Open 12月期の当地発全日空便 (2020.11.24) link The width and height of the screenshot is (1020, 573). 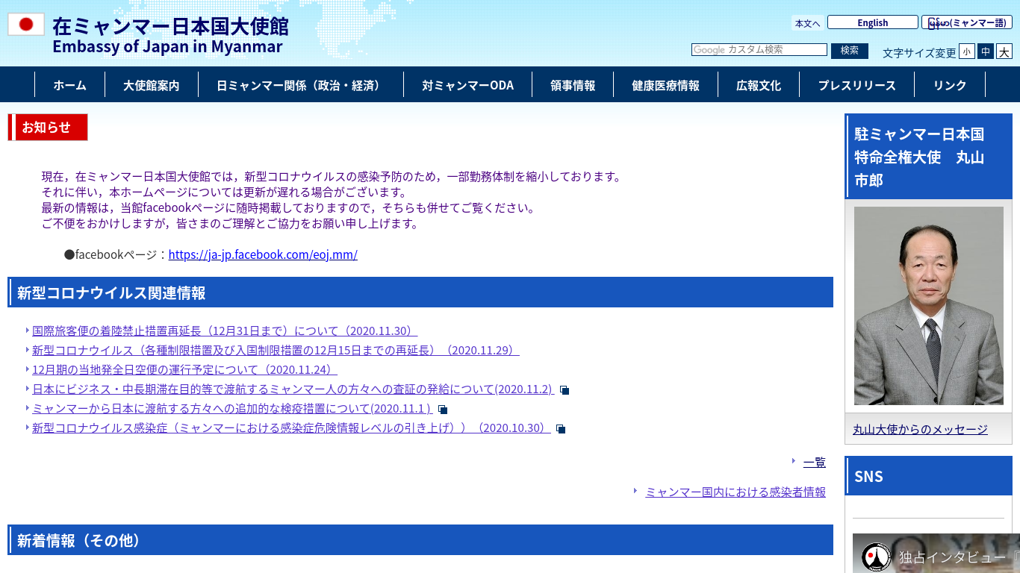point(184,370)
